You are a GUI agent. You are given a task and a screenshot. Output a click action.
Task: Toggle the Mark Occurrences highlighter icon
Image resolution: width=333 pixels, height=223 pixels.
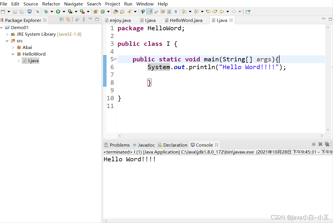point(150,12)
